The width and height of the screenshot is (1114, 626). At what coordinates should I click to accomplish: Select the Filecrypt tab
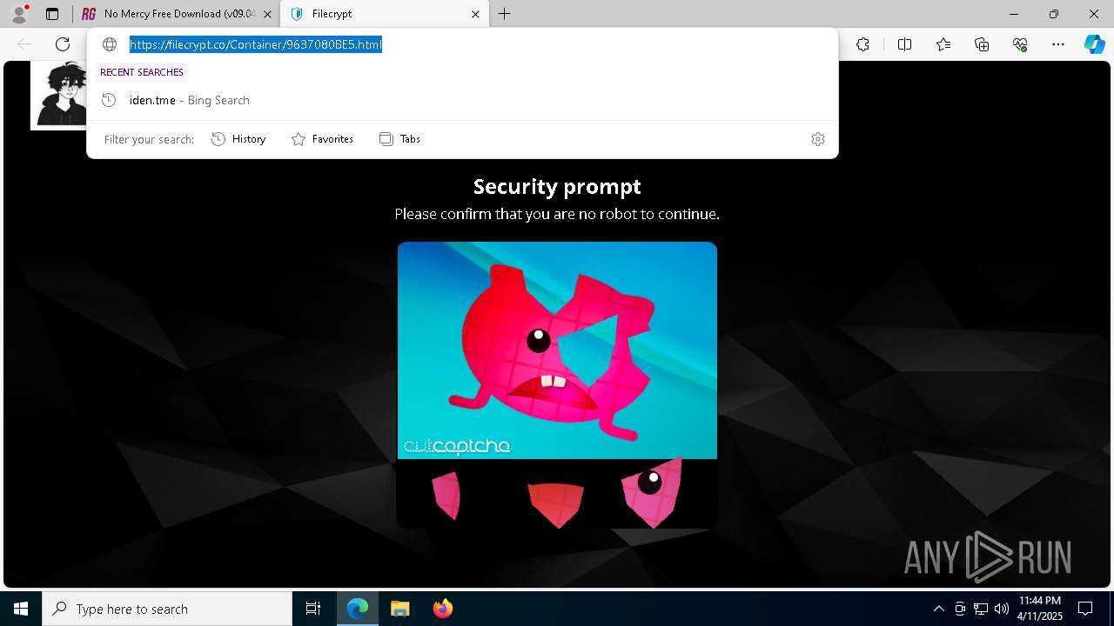385,14
